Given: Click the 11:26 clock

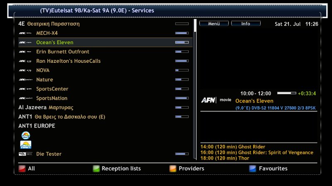Looking at the screenshot, I should click(x=312, y=24).
